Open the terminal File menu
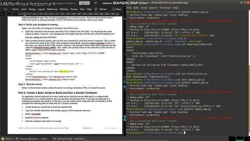Image resolution: width=250 pixels, height=141 pixels. (129, 8)
